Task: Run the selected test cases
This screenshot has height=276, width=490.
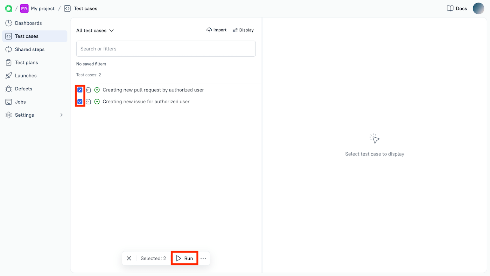Action: (184, 258)
